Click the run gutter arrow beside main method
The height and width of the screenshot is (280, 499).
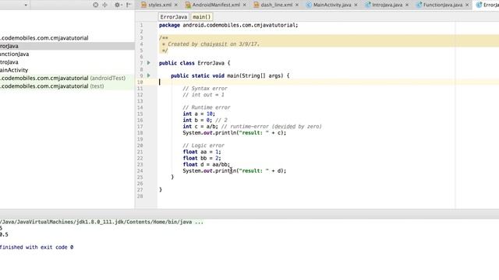[x=149, y=75]
